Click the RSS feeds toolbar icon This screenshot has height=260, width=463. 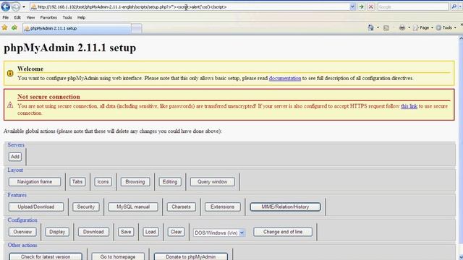pos(386,27)
